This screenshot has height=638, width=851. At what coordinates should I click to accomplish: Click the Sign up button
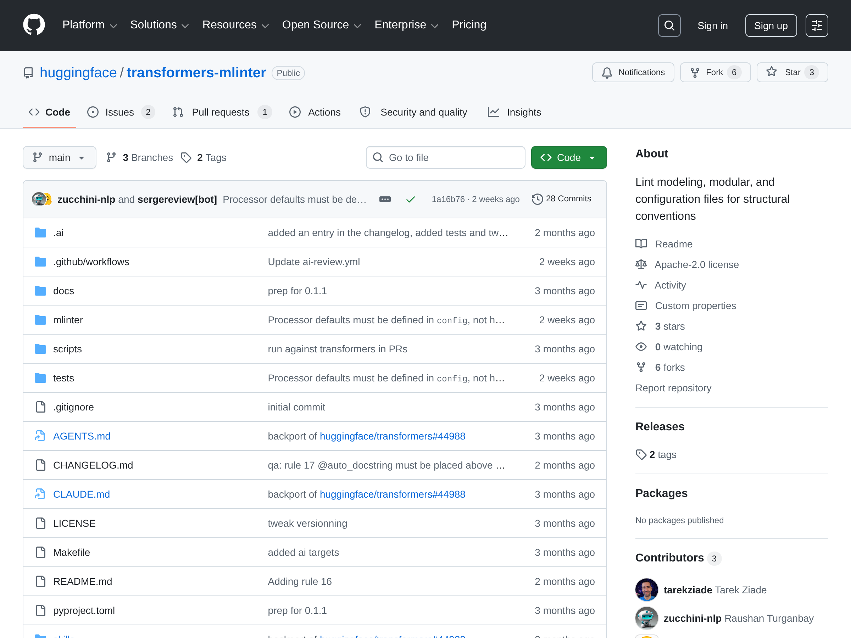pyautogui.click(x=771, y=26)
